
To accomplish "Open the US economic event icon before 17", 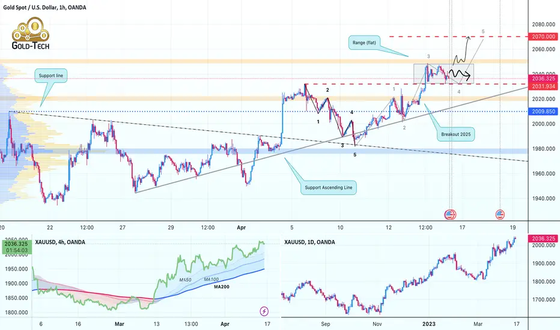I will tap(450, 214).
